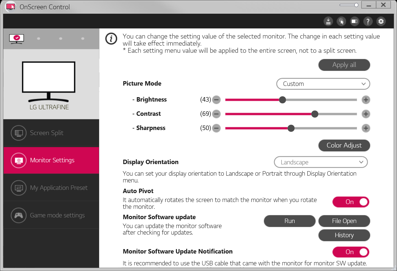Decrease Brightness with the minus button

217,100
